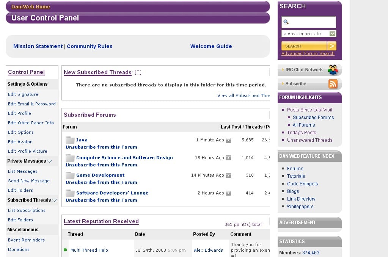Open List Subscriptions
388x257 pixels.
click(x=27, y=210)
